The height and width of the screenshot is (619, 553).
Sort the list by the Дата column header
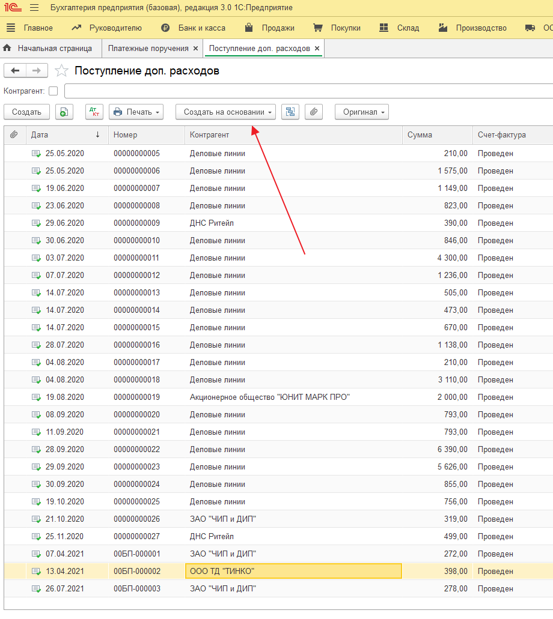pyautogui.click(x=40, y=135)
